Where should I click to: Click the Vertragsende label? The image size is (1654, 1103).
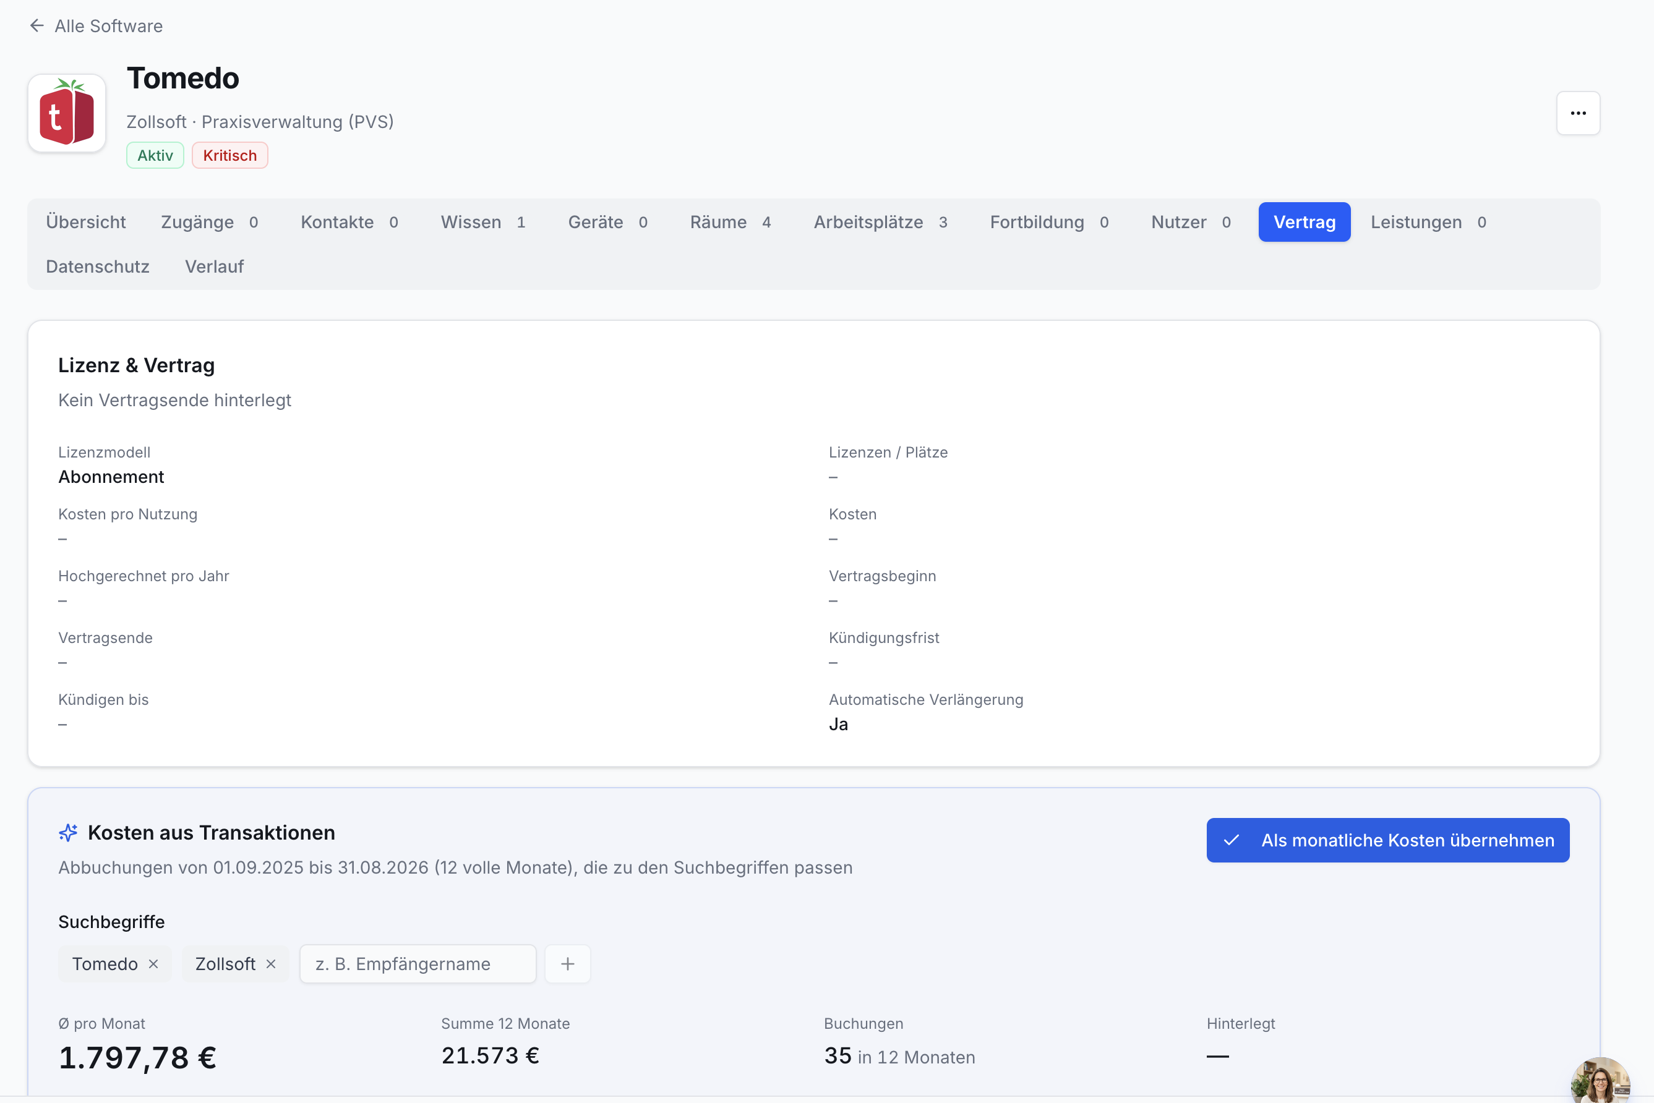pyautogui.click(x=106, y=638)
